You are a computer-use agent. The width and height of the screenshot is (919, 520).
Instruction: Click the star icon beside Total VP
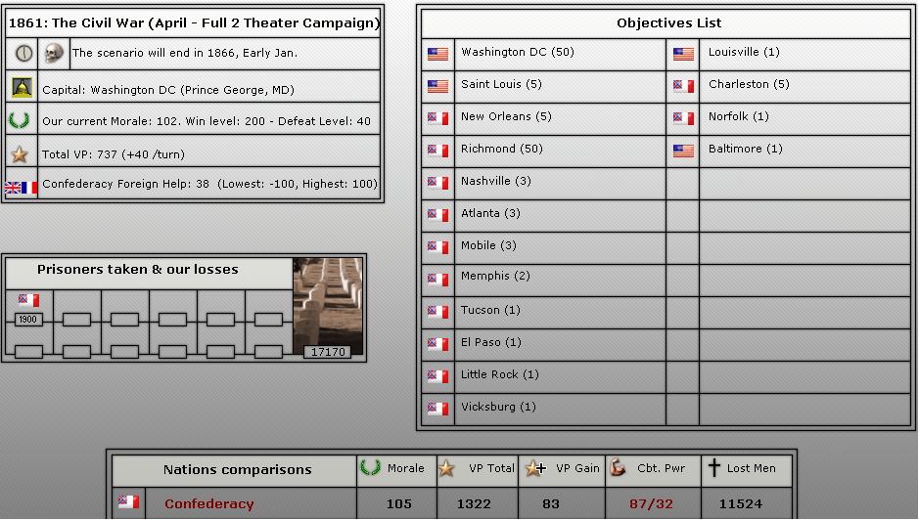tap(21, 154)
